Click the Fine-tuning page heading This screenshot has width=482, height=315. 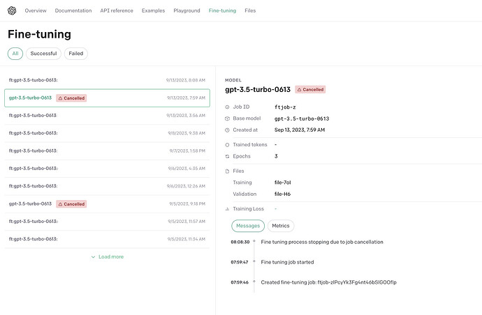tap(39, 34)
